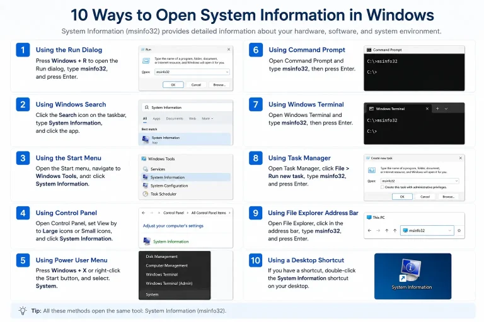
Task: Open the System Information desktop shortcut icon
Action: (x=411, y=270)
